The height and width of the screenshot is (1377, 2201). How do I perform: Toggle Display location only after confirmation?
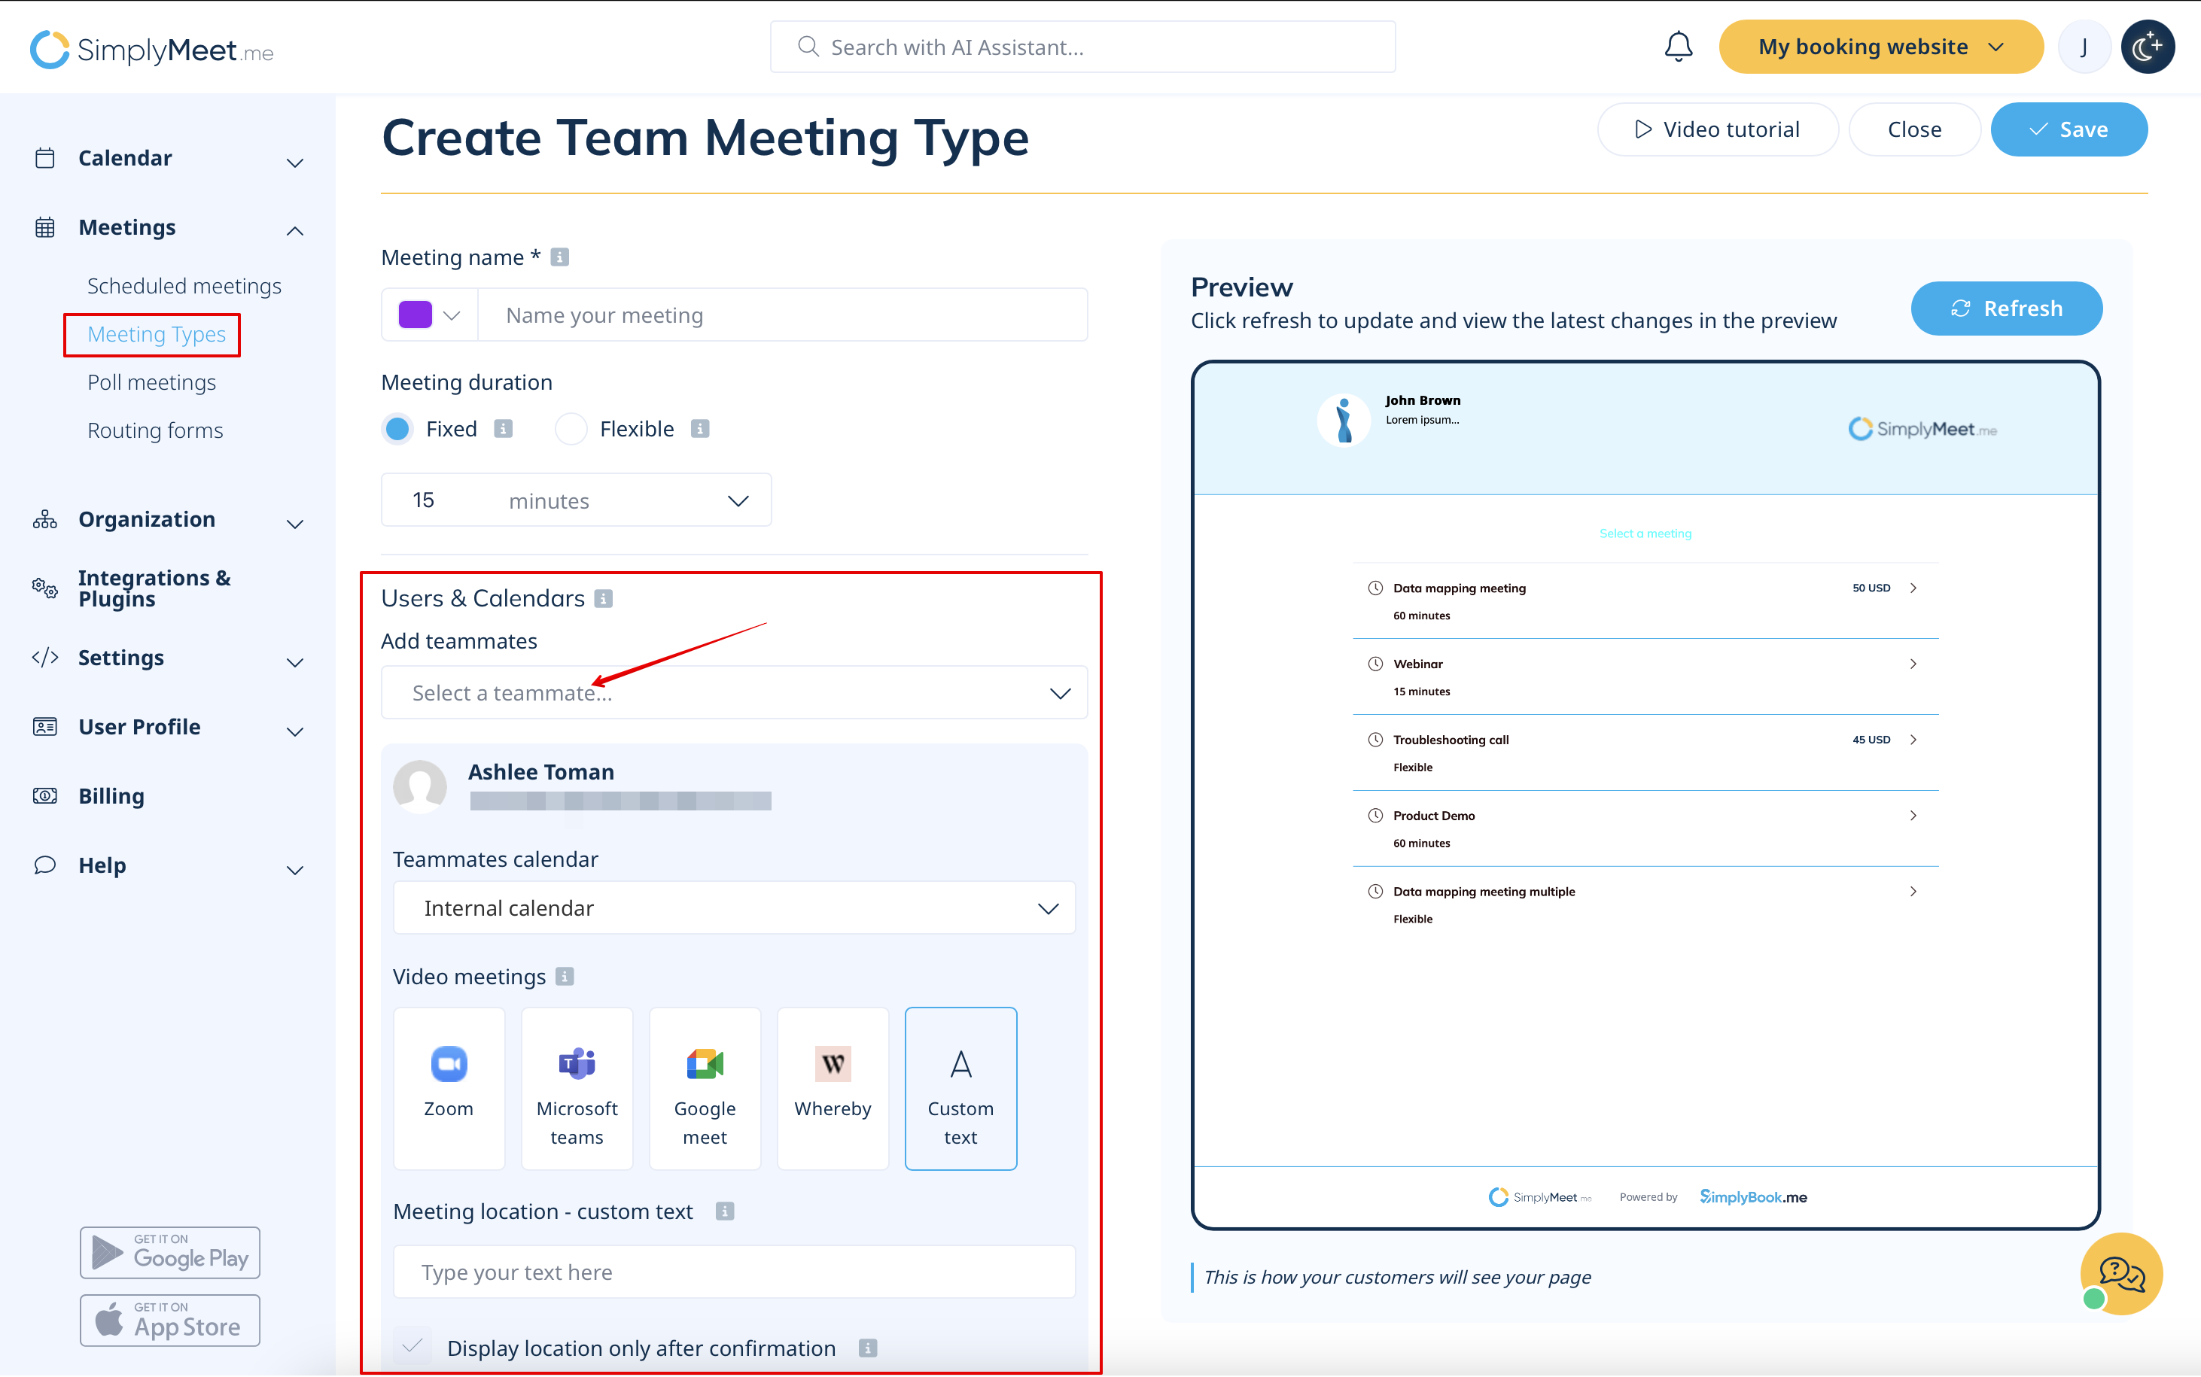[x=412, y=1346]
